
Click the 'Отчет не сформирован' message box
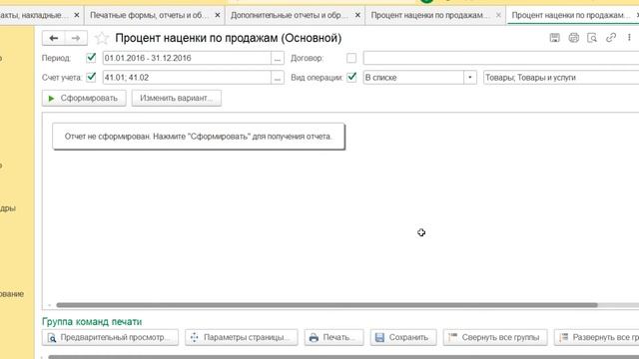tap(199, 137)
